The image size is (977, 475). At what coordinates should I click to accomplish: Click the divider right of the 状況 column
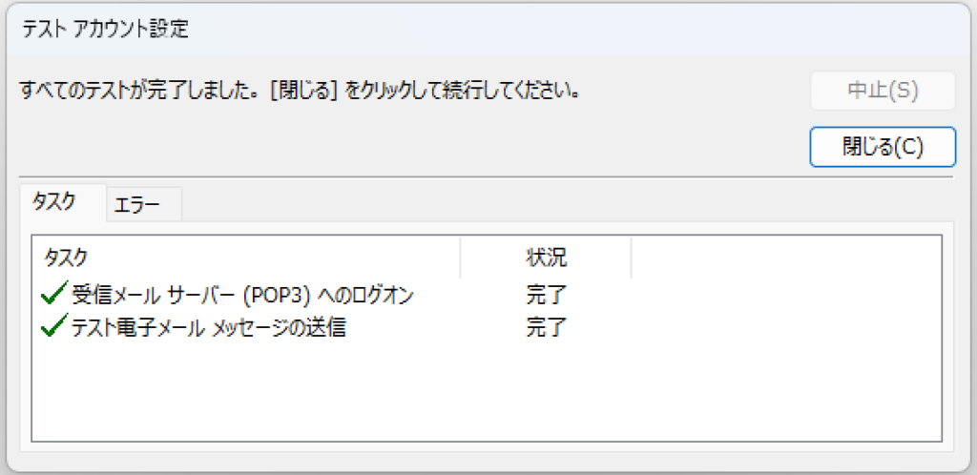point(631,258)
